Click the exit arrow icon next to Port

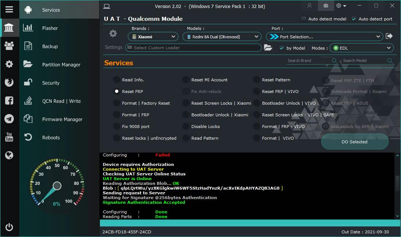point(389,36)
